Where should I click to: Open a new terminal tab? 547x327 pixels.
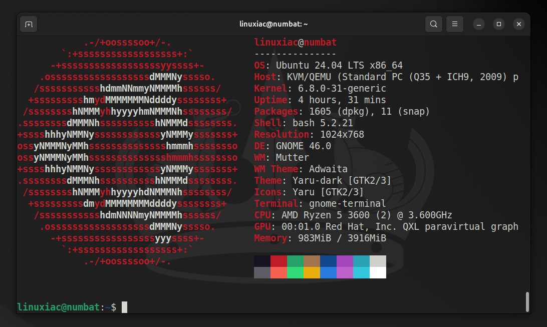[29, 25]
